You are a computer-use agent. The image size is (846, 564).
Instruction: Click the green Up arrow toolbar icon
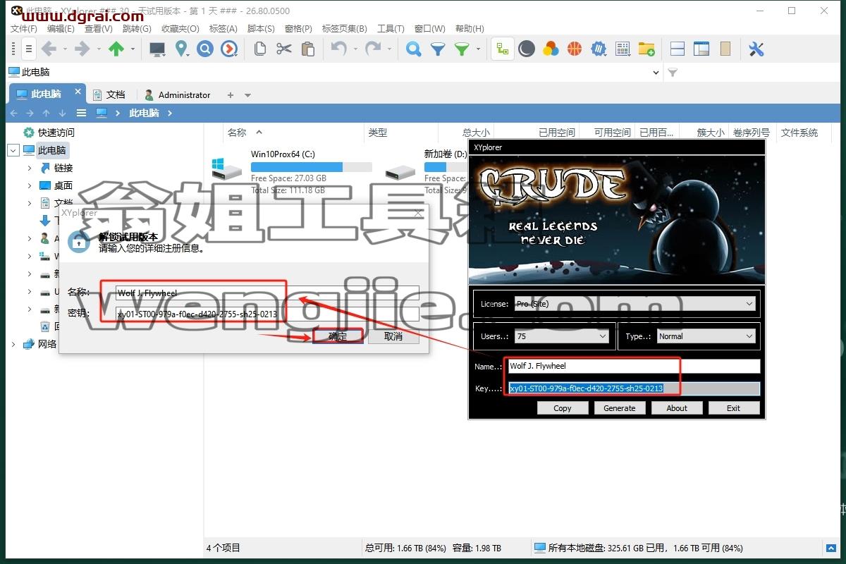tap(116, 49)
